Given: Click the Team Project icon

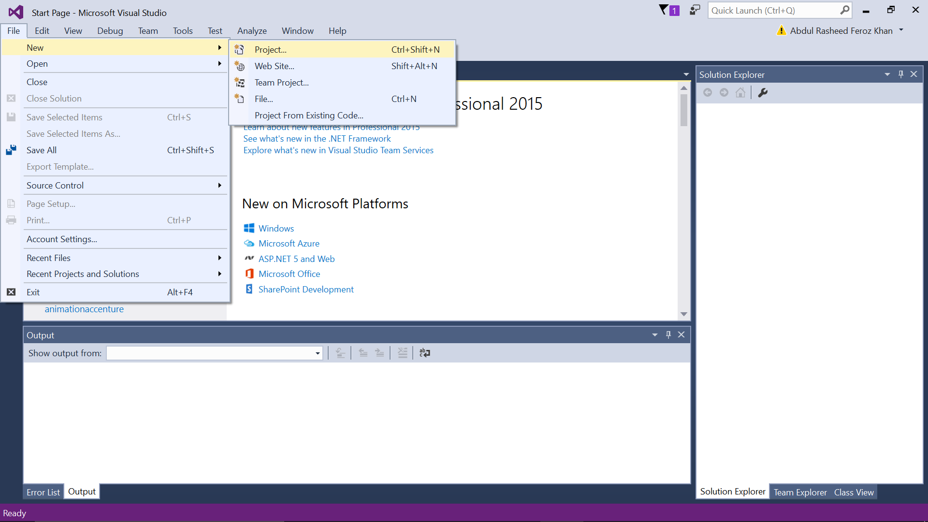Looking at the screenshot, I should [239, 82].
